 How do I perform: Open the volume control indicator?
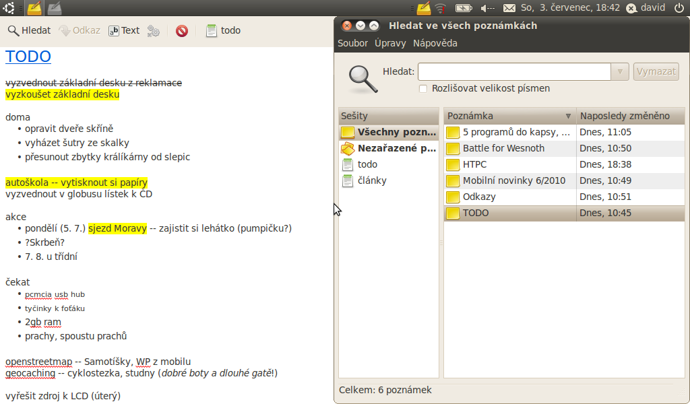pyautogui.click(x=488, y=8)
